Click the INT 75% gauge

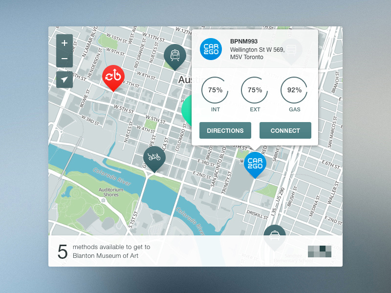215,90
